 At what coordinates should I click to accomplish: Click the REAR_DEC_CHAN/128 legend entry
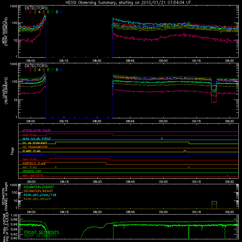coord(40,195)
